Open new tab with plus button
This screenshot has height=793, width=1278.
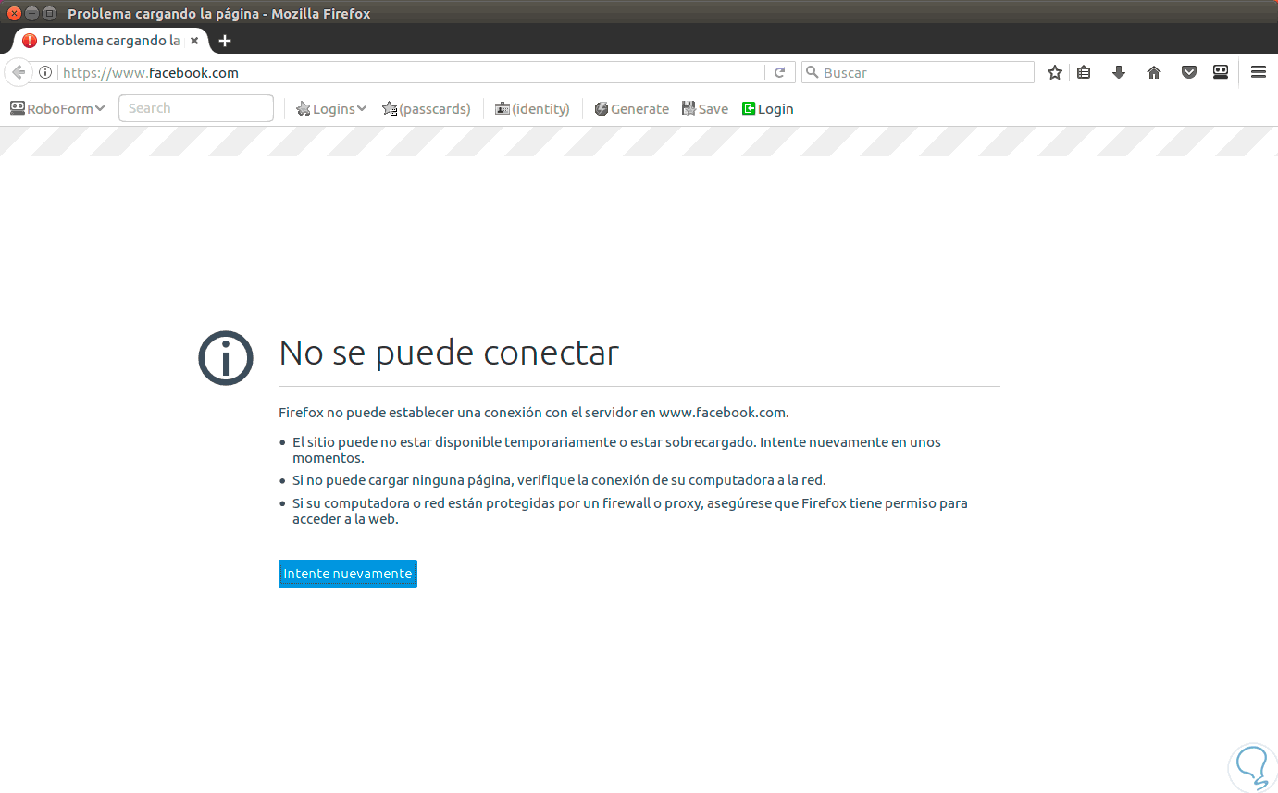225,41
